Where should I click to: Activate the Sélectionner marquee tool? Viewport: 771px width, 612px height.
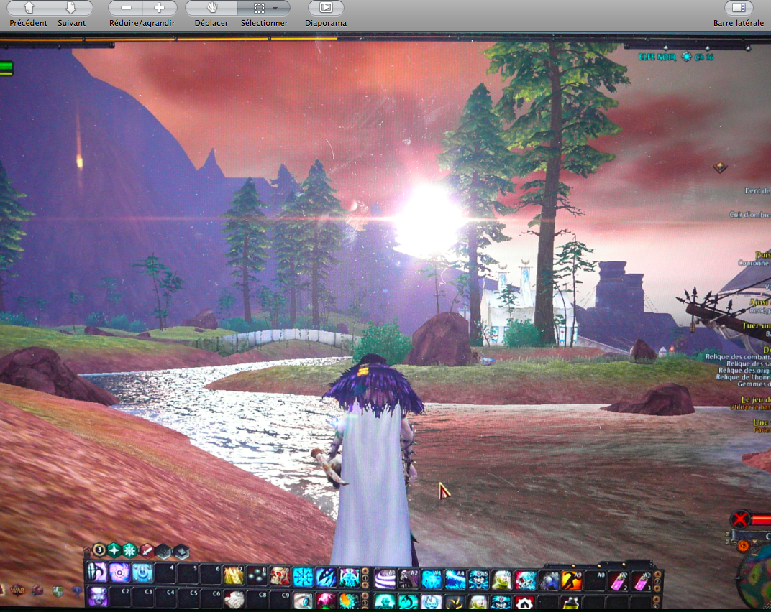click(259, 8)
